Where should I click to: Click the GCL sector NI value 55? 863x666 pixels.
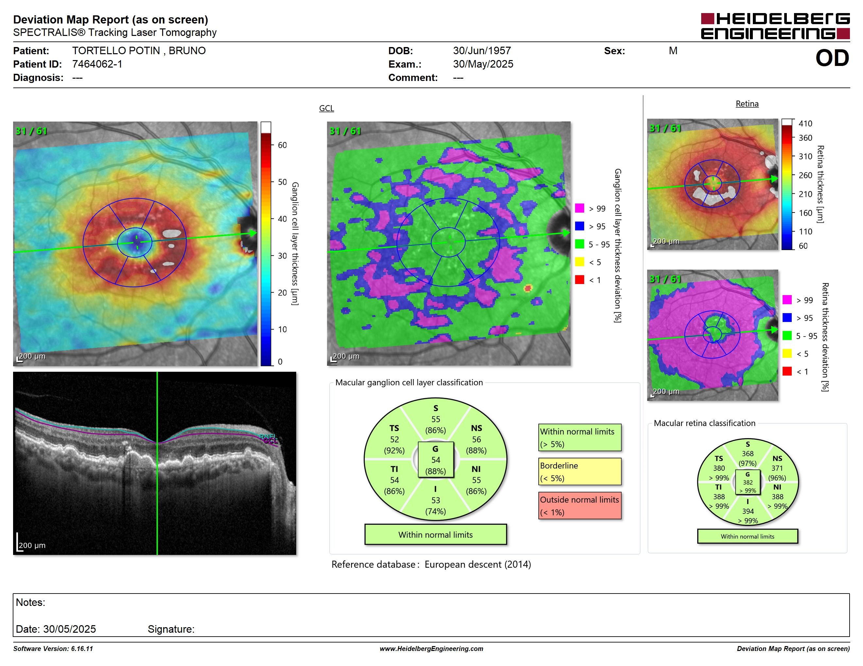pos(477,480)
